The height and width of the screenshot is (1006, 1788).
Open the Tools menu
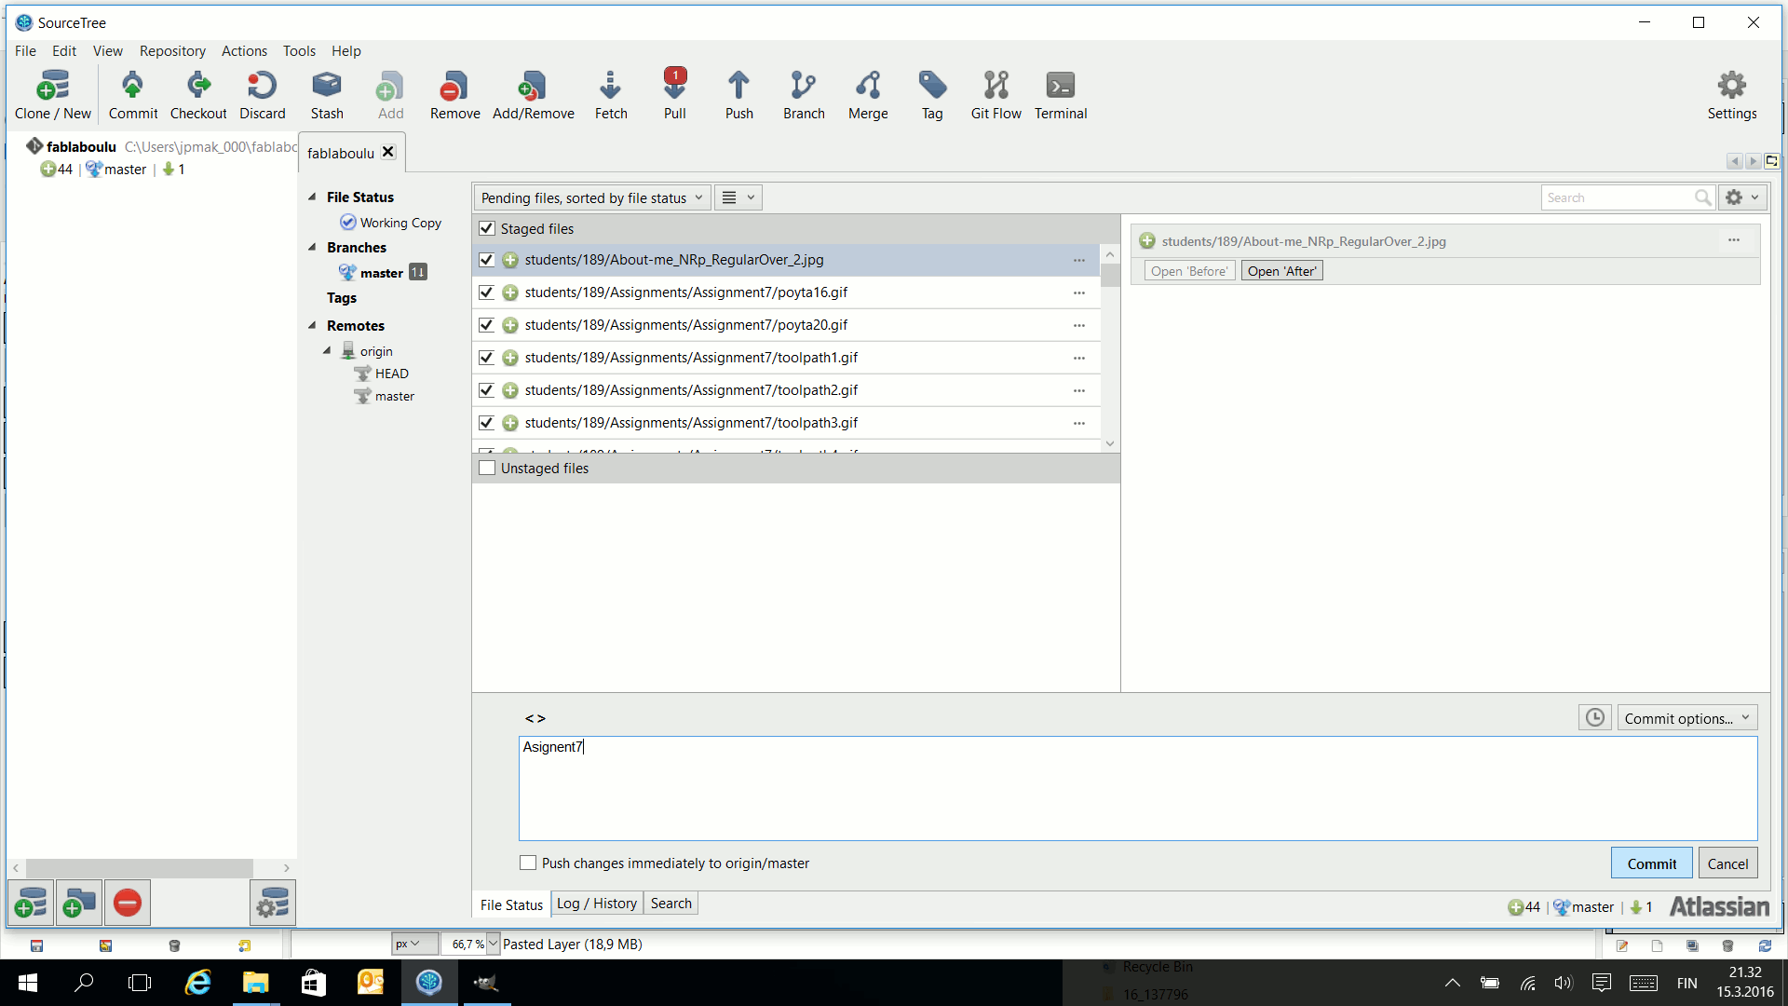point(299,50)
